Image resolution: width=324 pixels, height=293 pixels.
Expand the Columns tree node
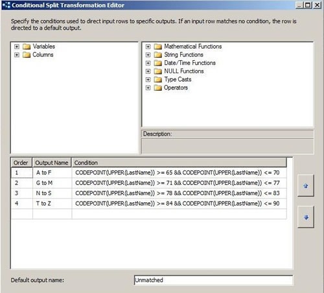pyautogui.click(x=17, y=54)
